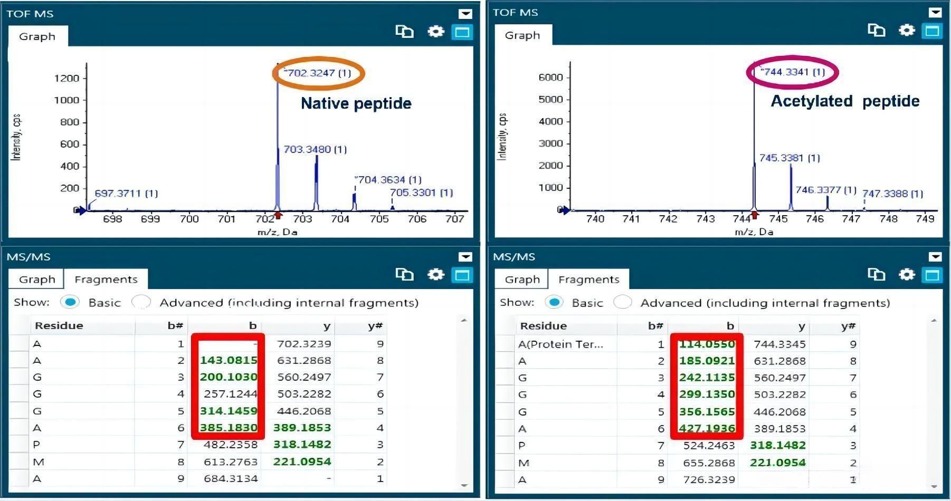Viewport: 951px width, 501px height.
Task: Click b column header in acetylated fragments table
Action: [704, 326]
